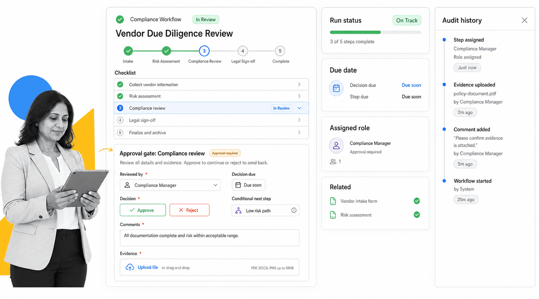Viewport: 539px width, 299px height.
Task: Select step 4 Legal Sign-off in the stepper
Action: click(243, 51)
